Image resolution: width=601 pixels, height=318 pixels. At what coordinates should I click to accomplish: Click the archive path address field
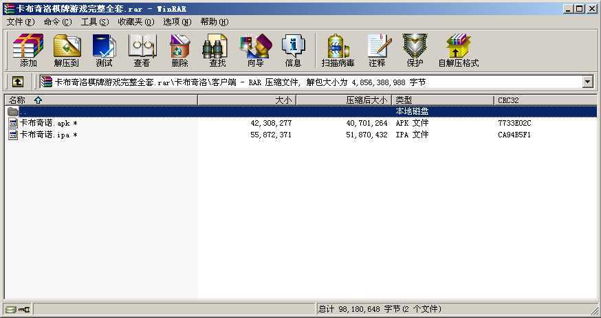(312, 82)
